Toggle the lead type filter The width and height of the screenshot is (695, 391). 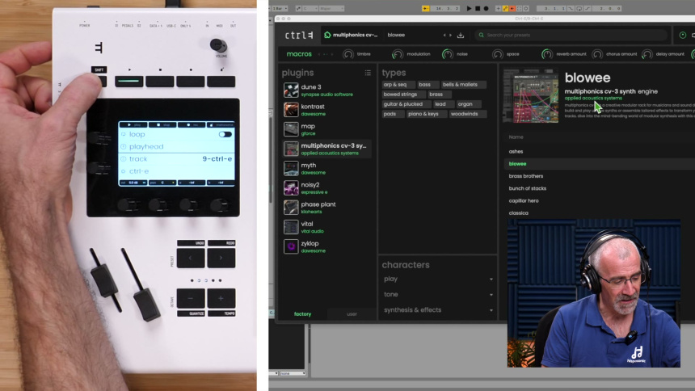click(440, 103)
